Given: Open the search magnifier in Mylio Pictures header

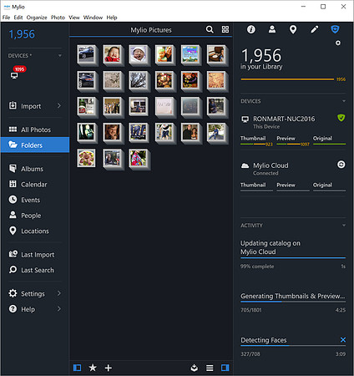Looking at the screenshot, I should (210, 29).
